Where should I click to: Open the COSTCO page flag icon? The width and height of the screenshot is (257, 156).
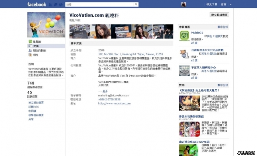tap(184, 54)
